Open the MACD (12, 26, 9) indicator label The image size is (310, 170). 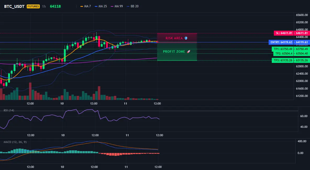pos(15,142)
